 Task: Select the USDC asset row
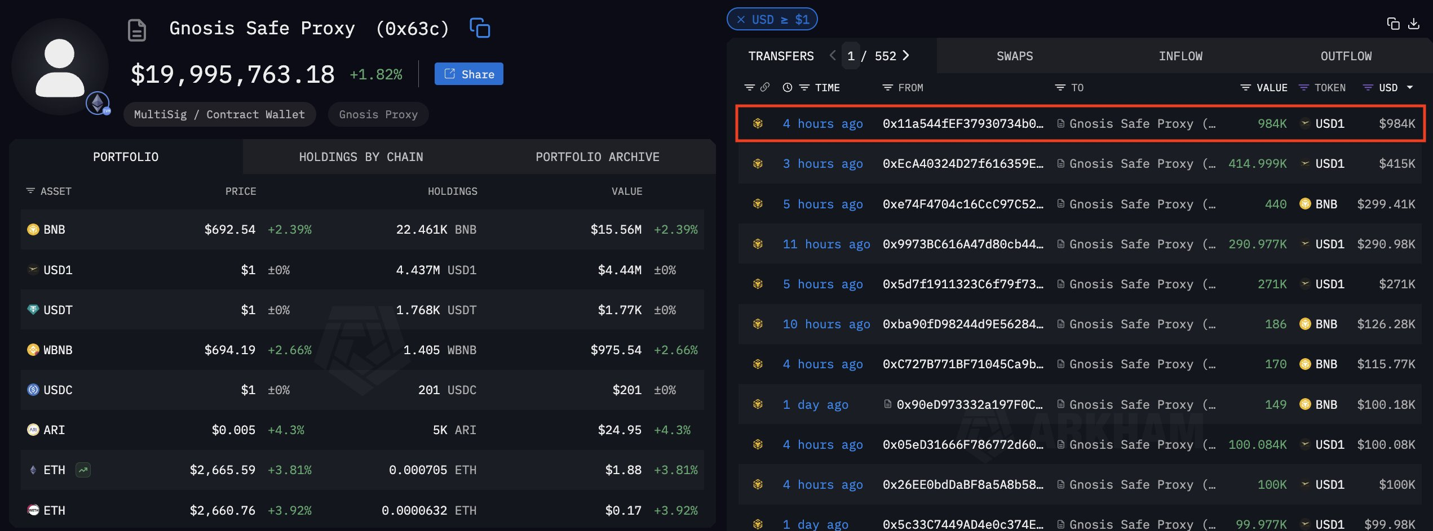point(362,390)
